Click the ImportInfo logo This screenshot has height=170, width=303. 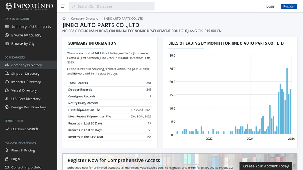[28, 6]
